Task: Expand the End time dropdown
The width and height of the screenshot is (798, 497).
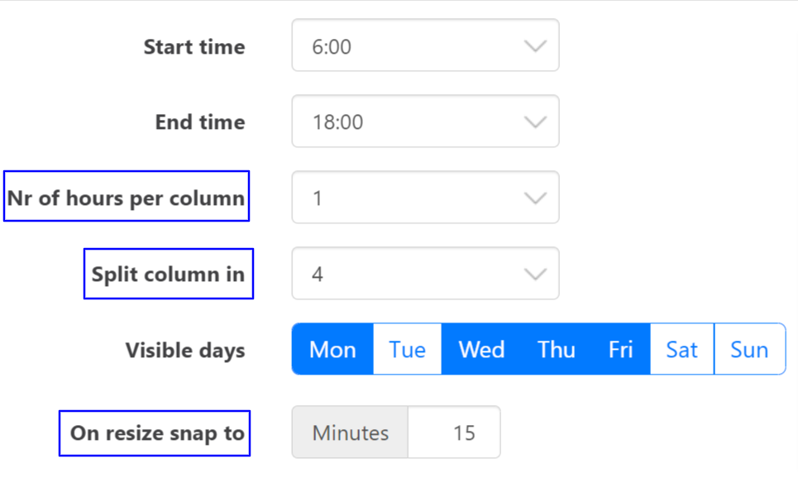Action: pos(425,122)
